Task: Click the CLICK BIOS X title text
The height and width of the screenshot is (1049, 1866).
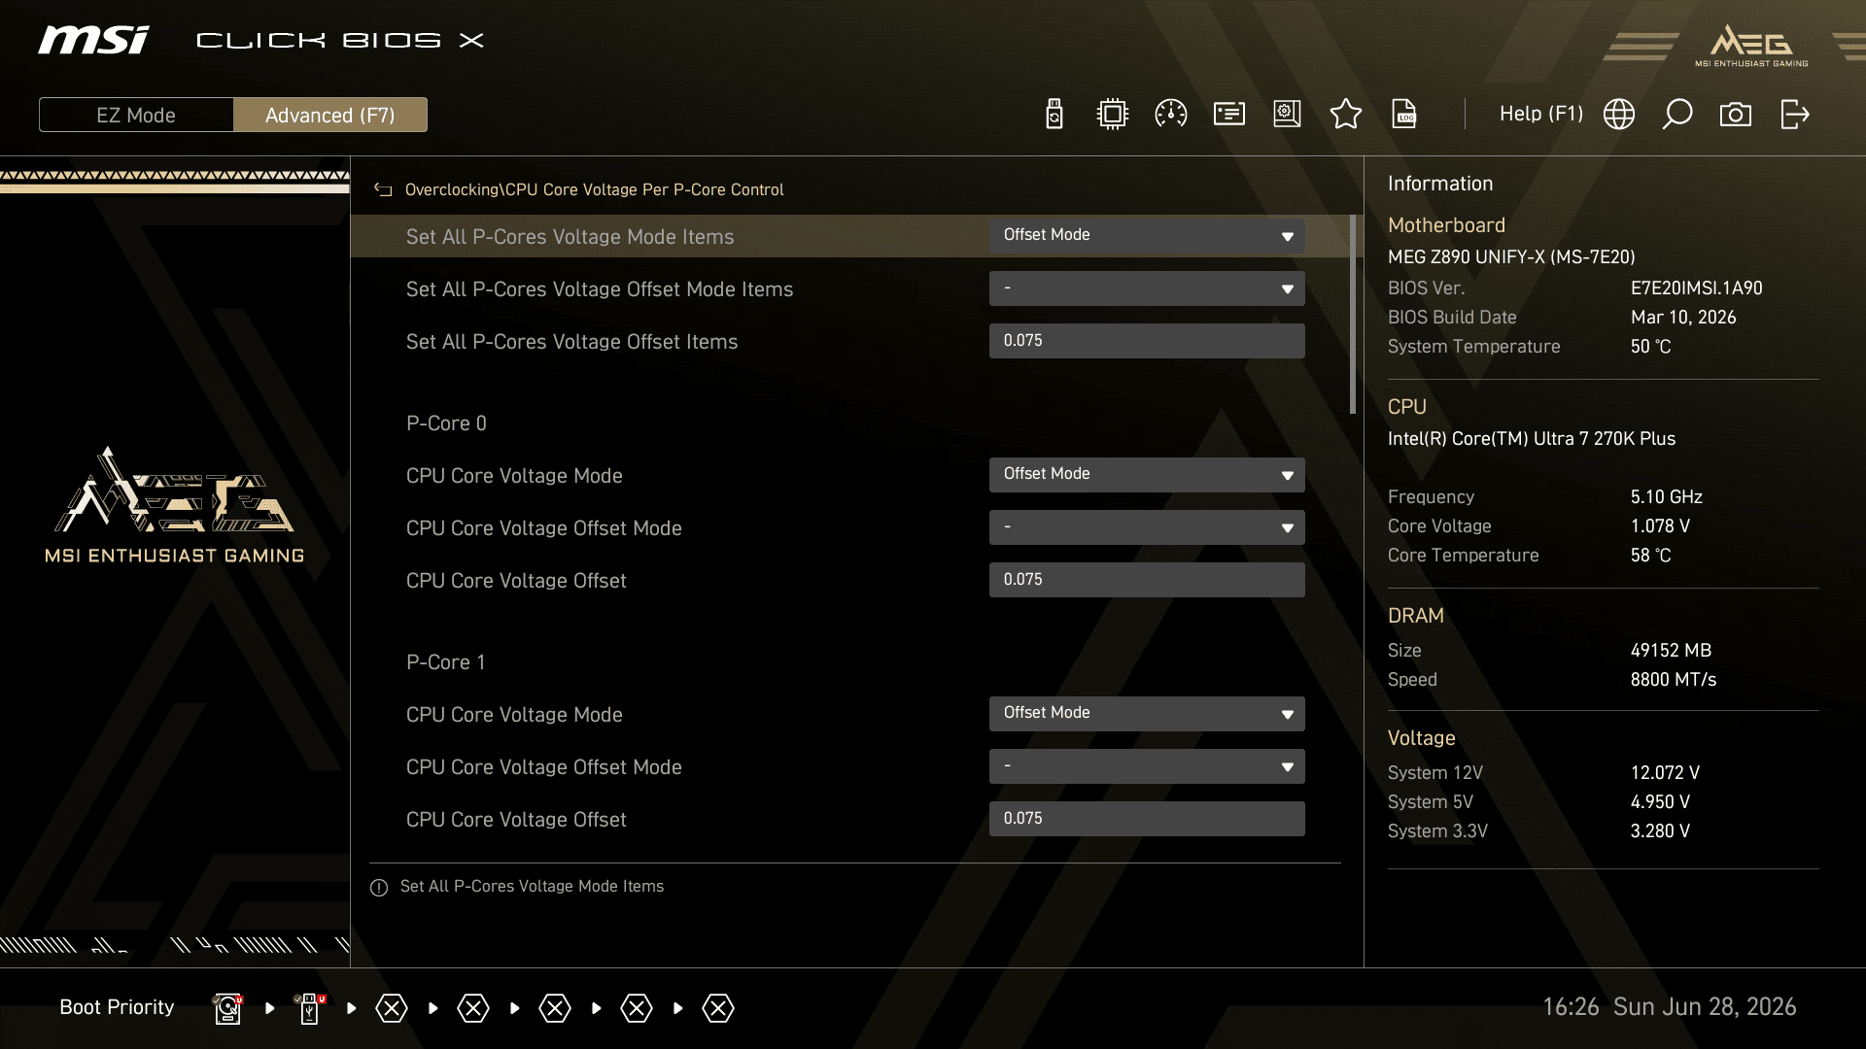Action: [340, 40]
